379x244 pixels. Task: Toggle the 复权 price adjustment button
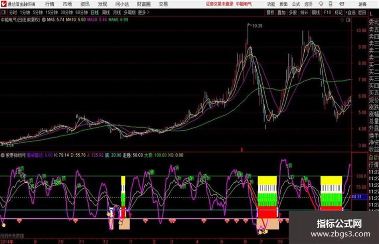(270, 12)
